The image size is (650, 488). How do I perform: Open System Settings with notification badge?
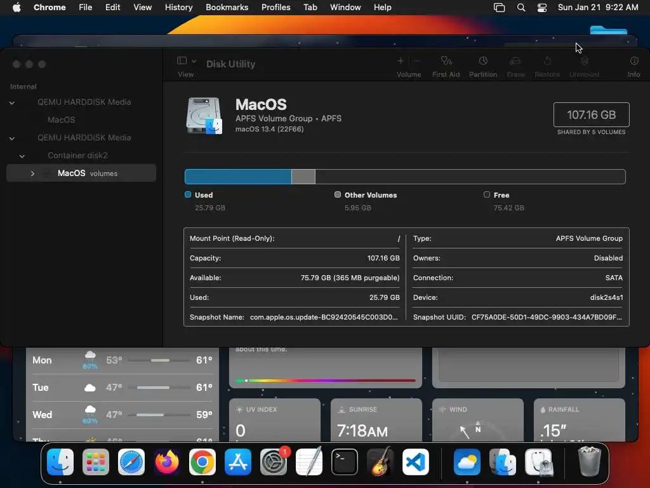[274, 462]
